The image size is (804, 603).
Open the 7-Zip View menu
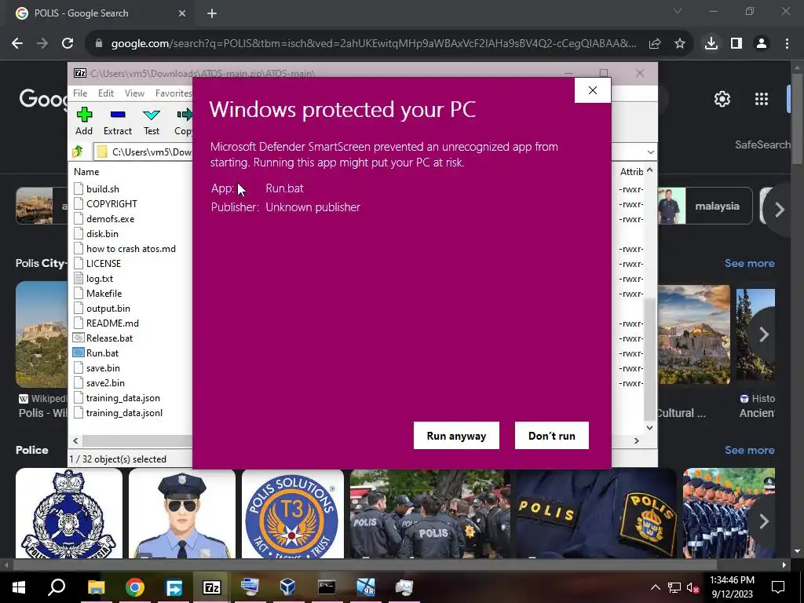134,93
